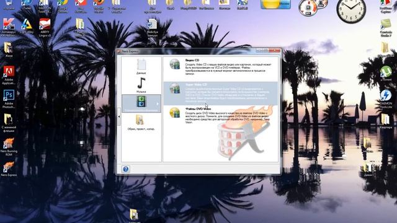This screenshot has height=223, width=397.
Task: Open the С женной флешки folder
Action: [x=9, y=123]
